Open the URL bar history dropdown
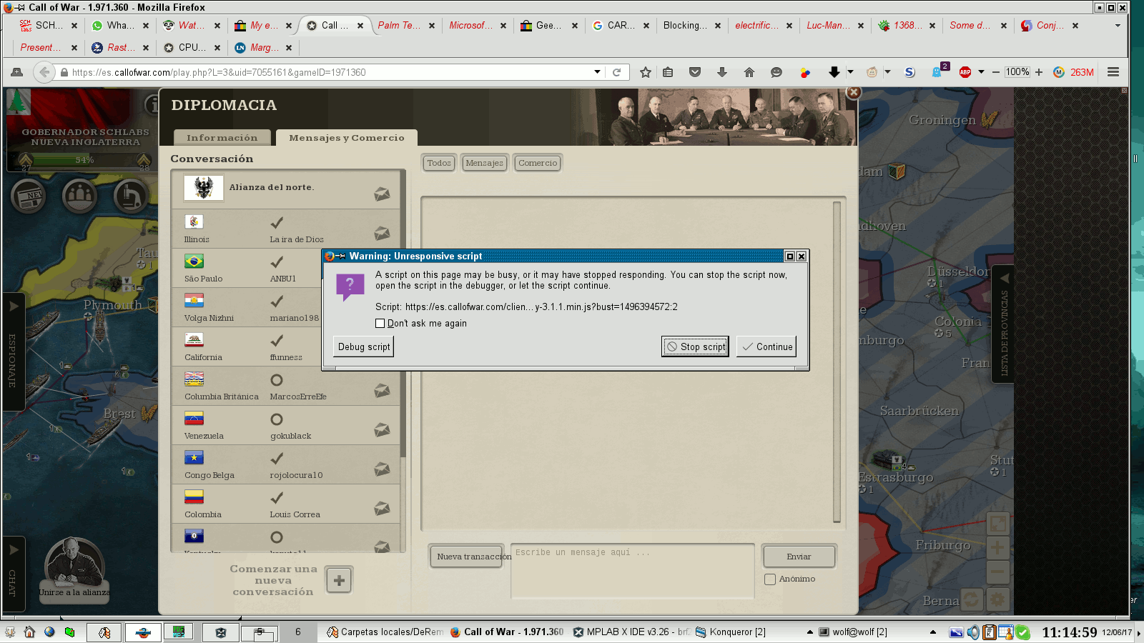The height and width of the screenshot is (643, 1144). click(x=597, y=72)
